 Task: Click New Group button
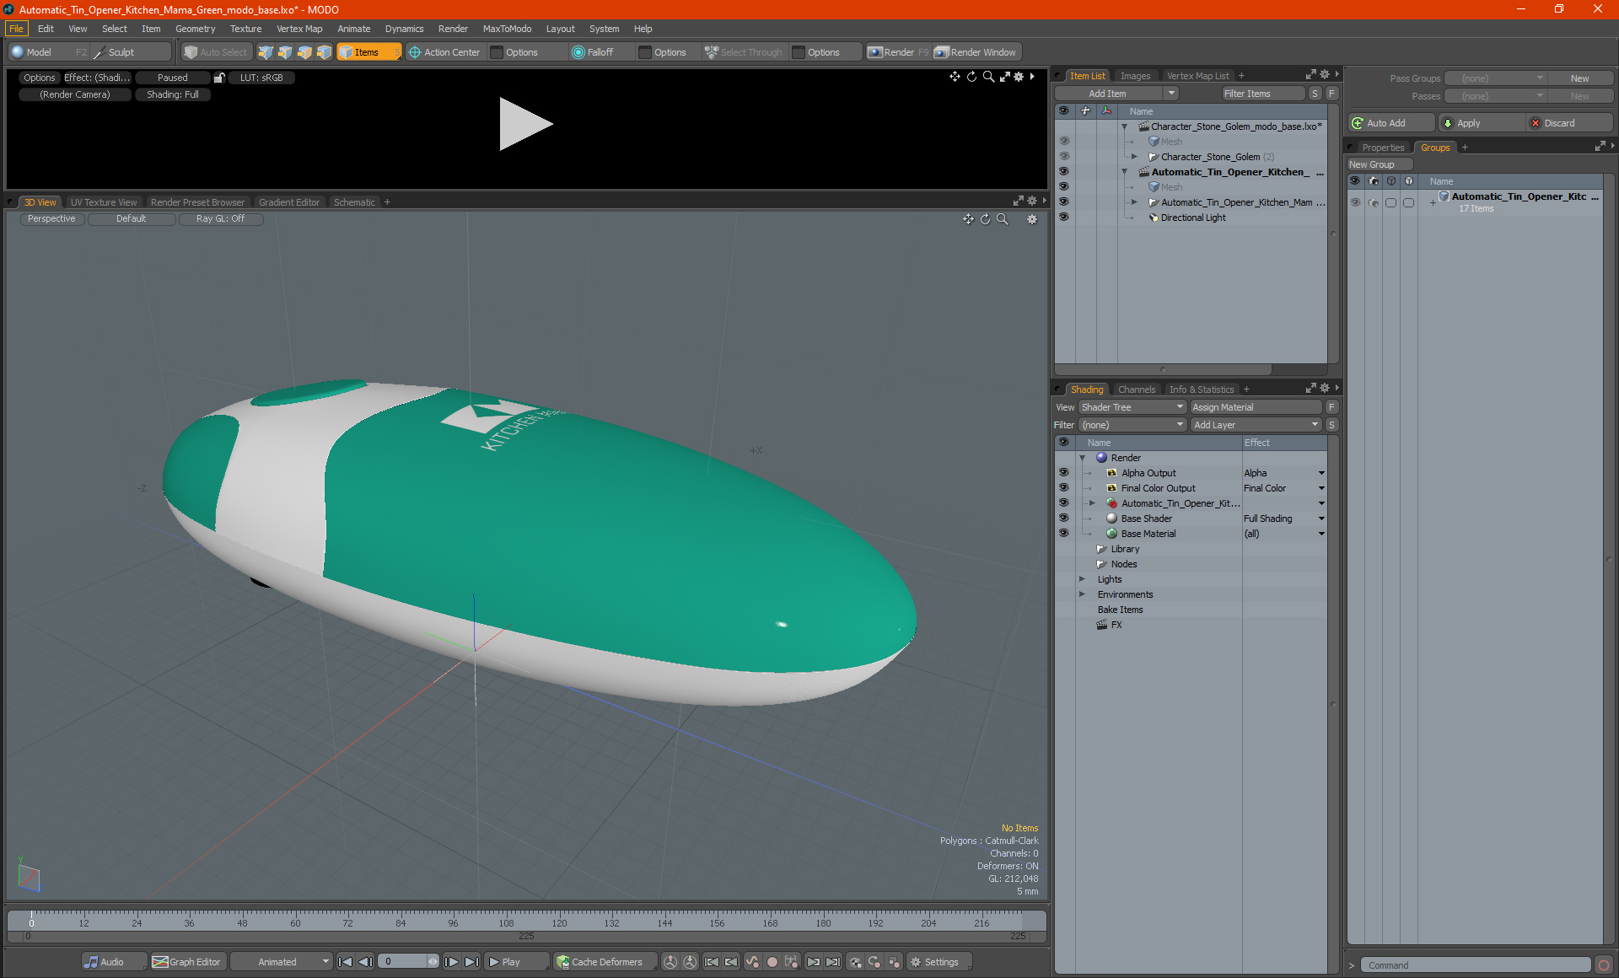1379,164
